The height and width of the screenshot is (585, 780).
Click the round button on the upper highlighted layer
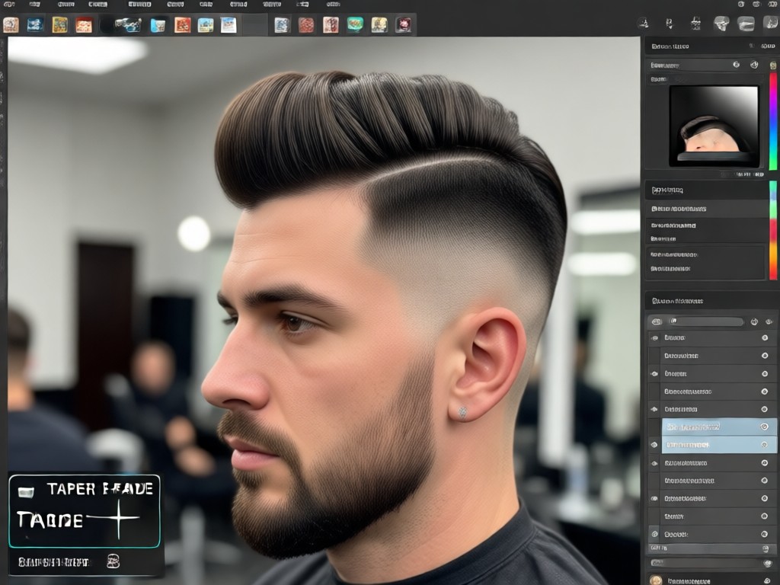[x=765, y=427]
